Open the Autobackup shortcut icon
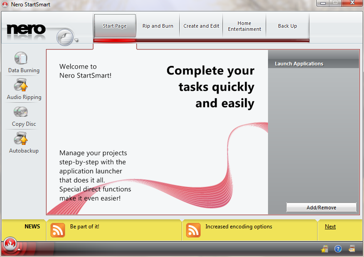Viewport: 364px width, 257px height. (21, 138)
